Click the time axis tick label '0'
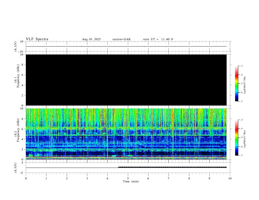 26,178
